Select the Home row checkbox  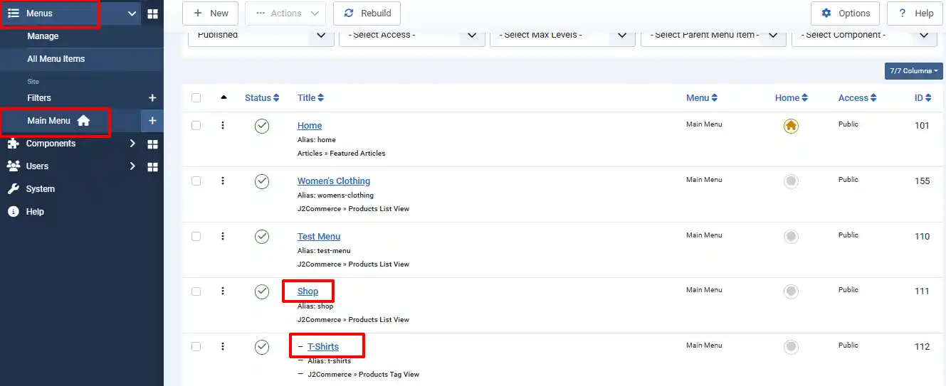pos(196,125)
